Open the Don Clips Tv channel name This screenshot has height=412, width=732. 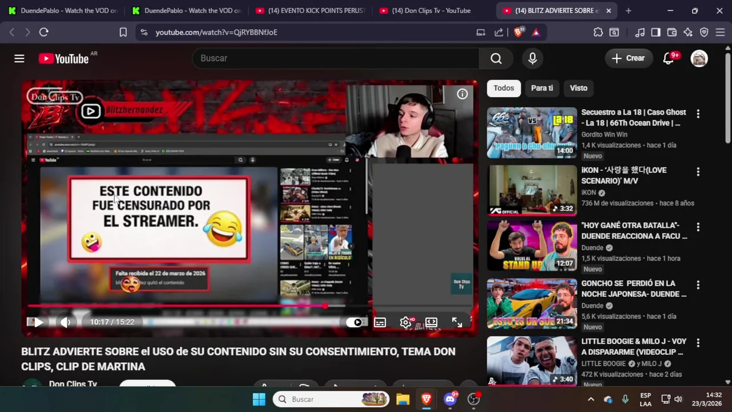[x=73, y=383]
